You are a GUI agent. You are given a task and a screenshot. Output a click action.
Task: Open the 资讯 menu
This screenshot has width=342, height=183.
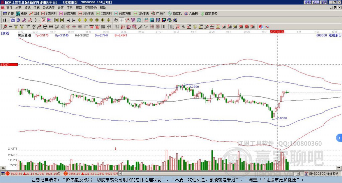point(27,8)
